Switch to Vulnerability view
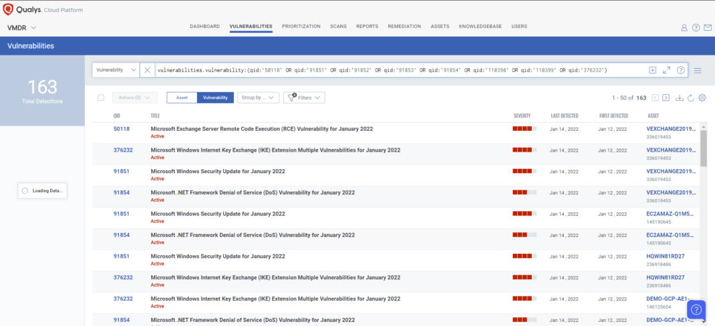715x326 pixels. point(215,98)
